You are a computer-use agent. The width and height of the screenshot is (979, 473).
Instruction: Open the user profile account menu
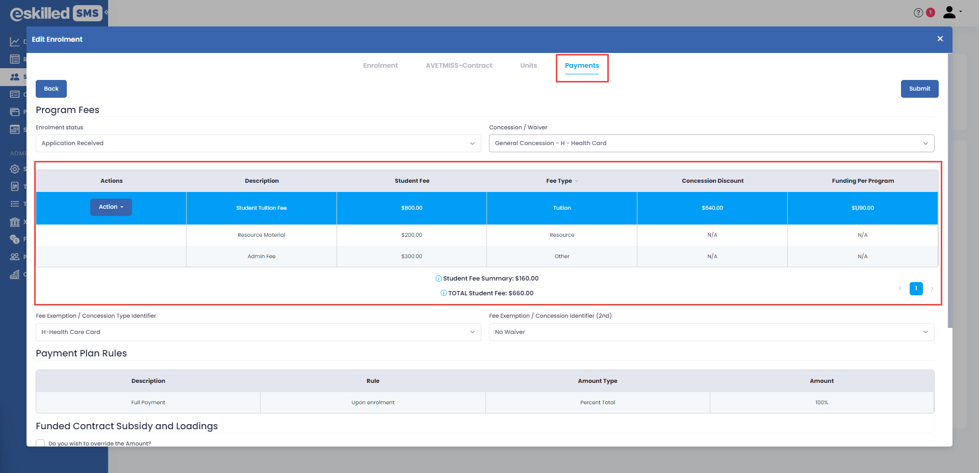pyautogui.click(x=951, y=12)
